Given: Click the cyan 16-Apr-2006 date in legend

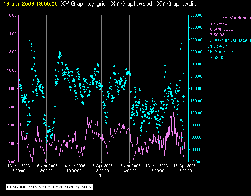Looking at the screenshot, I should point(220,52).
